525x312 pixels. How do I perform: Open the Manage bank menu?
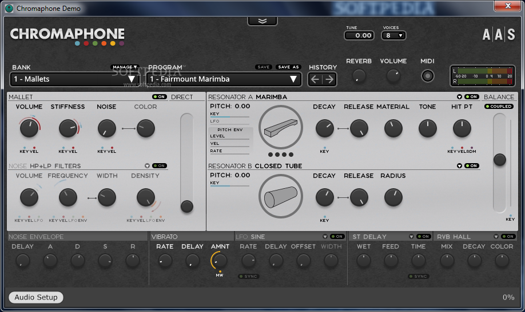click(125, 67)
